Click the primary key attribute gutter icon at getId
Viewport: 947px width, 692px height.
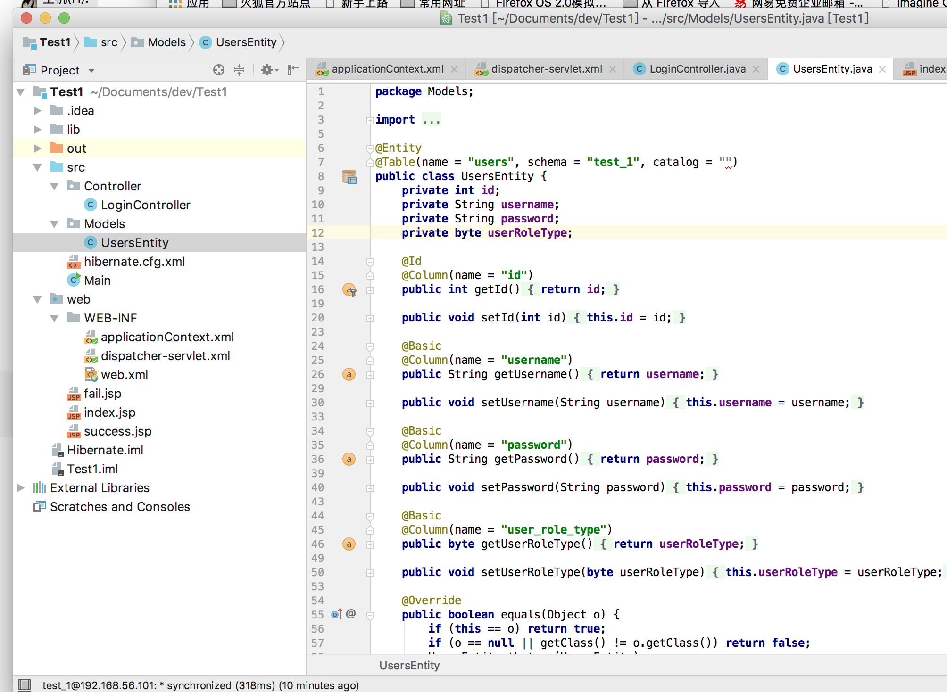click(x=349, y=289)
